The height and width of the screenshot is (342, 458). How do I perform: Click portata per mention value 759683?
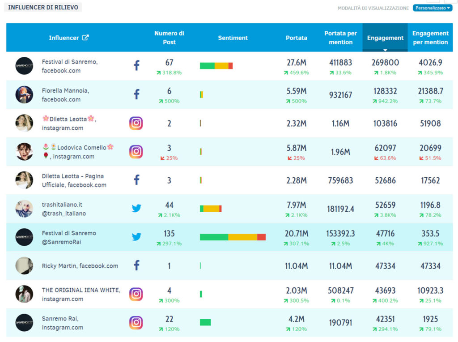pos(340,180)
